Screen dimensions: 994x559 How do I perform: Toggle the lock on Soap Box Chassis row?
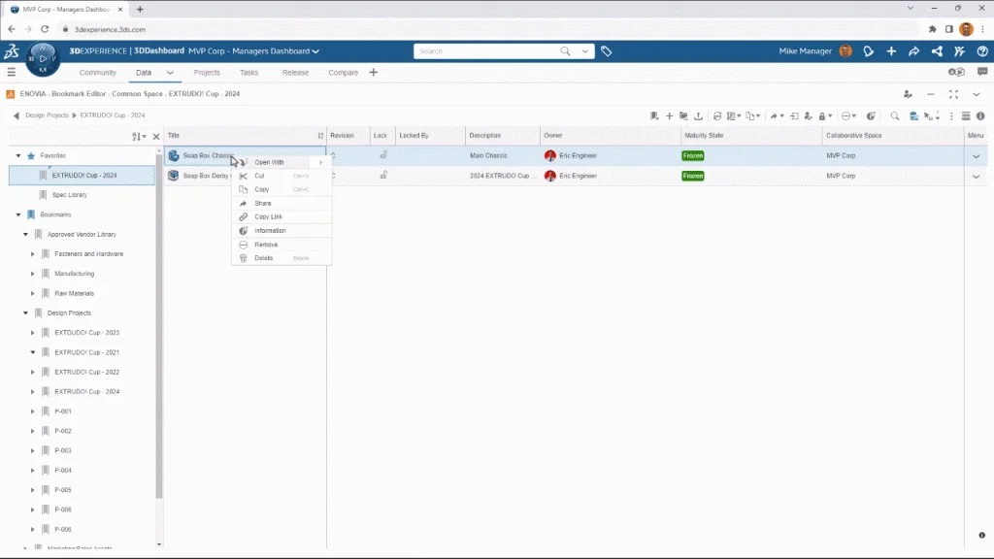[383, 155]
